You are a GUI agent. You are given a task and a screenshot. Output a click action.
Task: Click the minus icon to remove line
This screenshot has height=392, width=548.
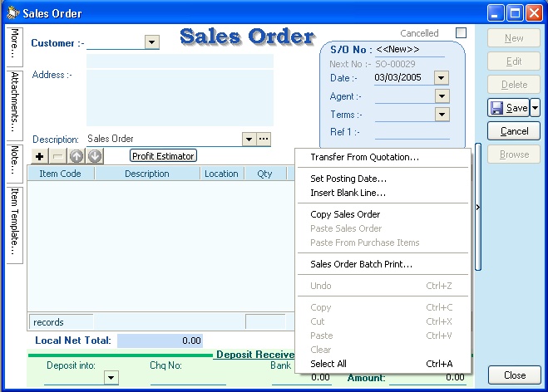click(58, 156)
